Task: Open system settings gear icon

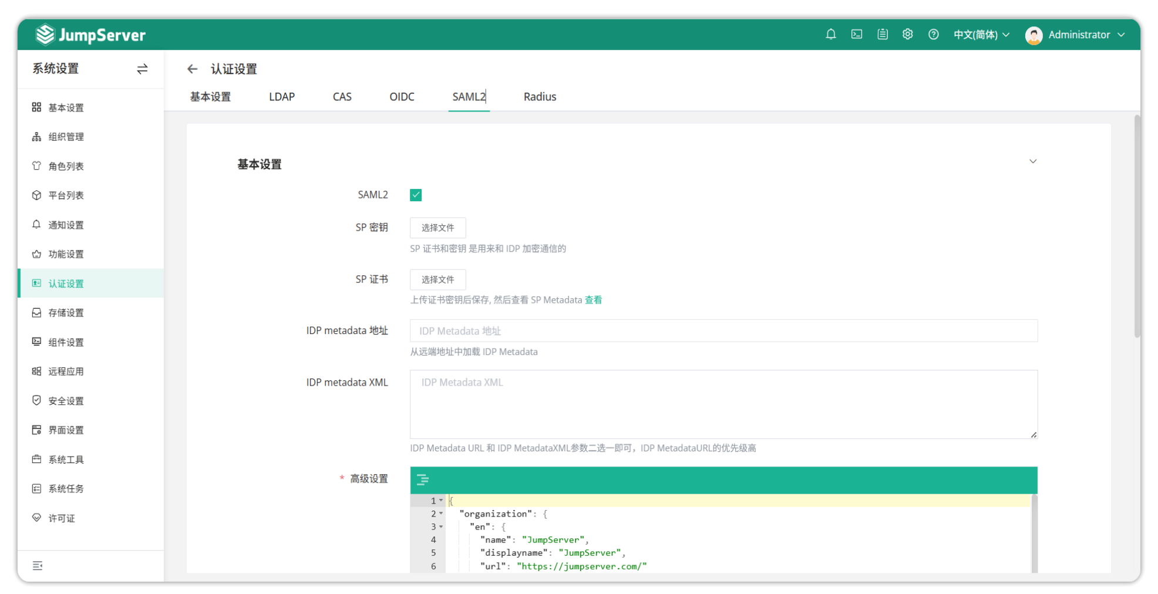Action: point(908,35)
